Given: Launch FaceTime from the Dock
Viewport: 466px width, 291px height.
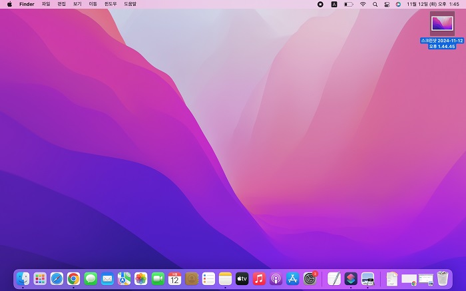Looking at the screenshot, I should pos(158,279).
